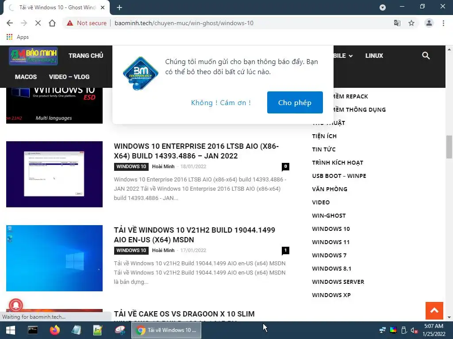453x339 pixels.
Task: Click the Windows 10 ESD Multi languages thumbnail
Action: pyautogui.click(x=54, y=105)
